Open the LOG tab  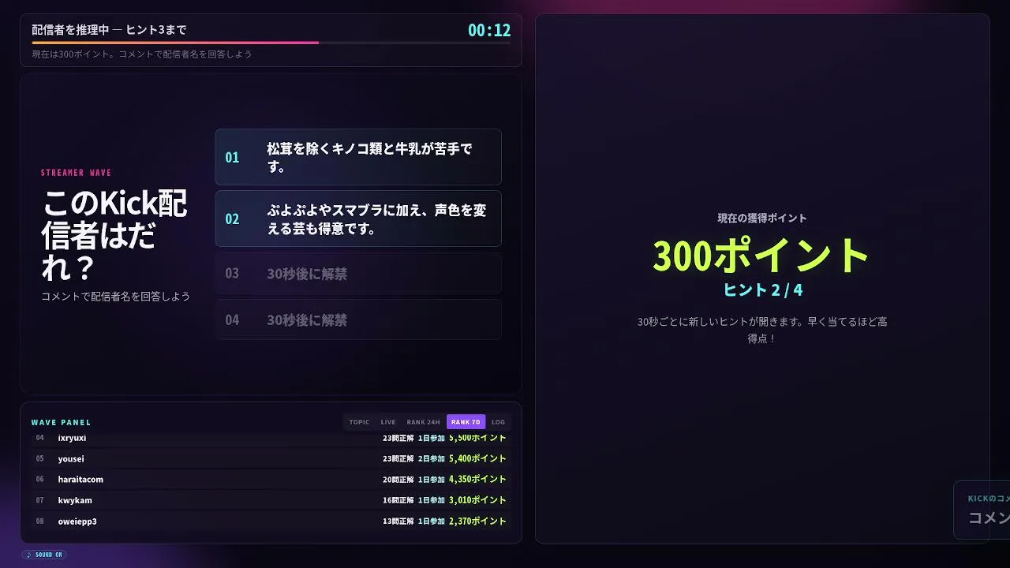(x=498, y=422)
